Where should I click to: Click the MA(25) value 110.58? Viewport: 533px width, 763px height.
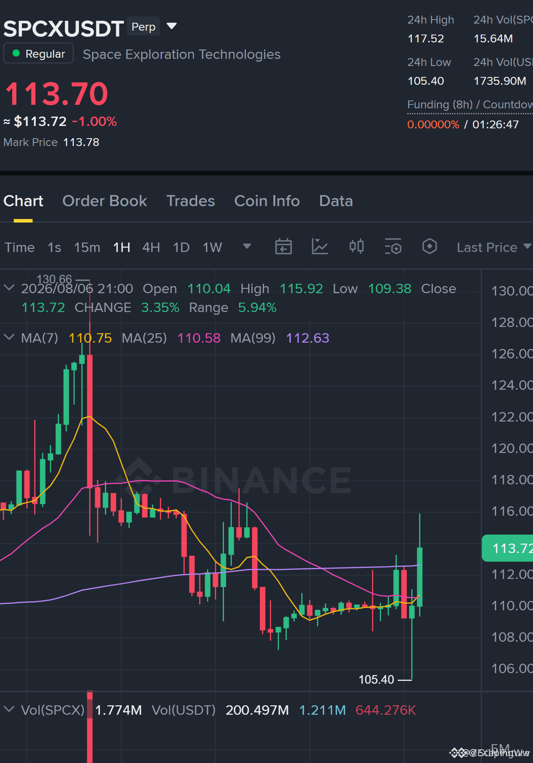[x=199, y=338]
